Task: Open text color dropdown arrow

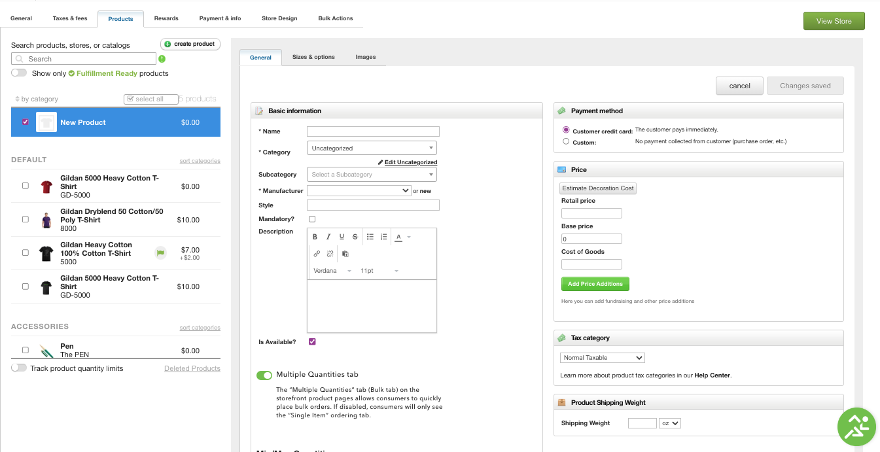Action: tap(409, 237)
